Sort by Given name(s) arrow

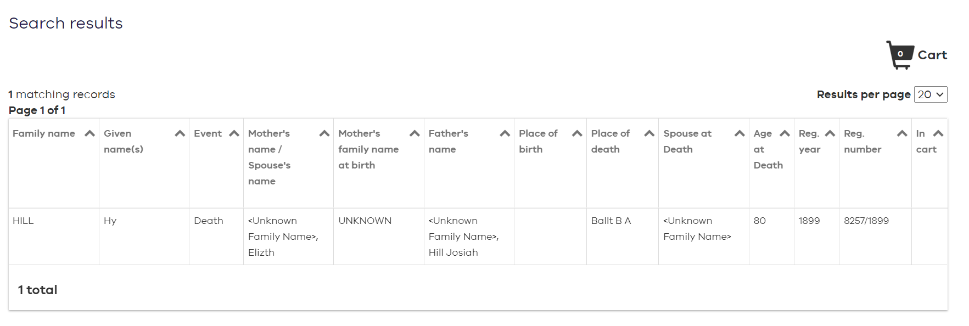(x=180, y=133)
